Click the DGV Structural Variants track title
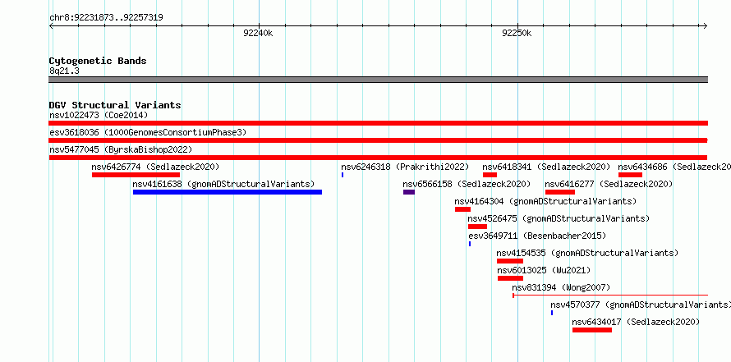731x362 pixels. [x=115, y=105]
